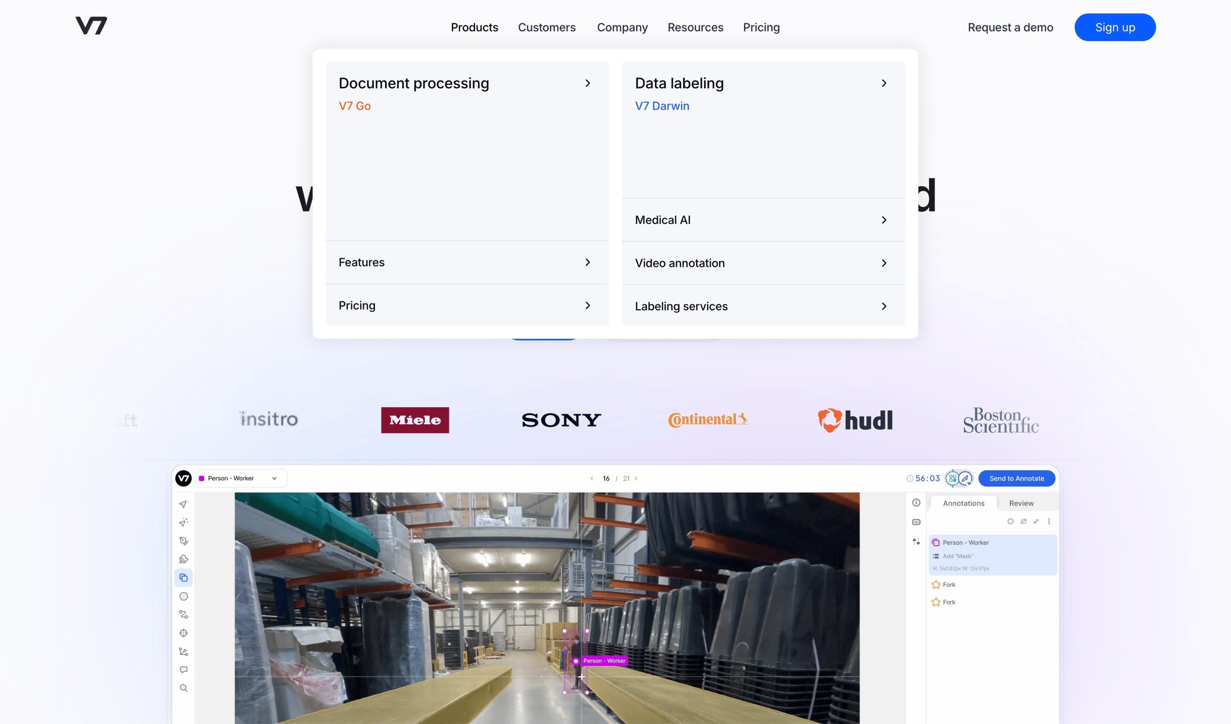Click the Sony logo

tap(561, 420)
